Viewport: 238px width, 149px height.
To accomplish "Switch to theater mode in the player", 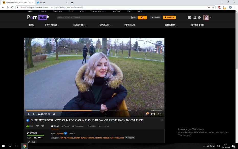I will 153,114.
